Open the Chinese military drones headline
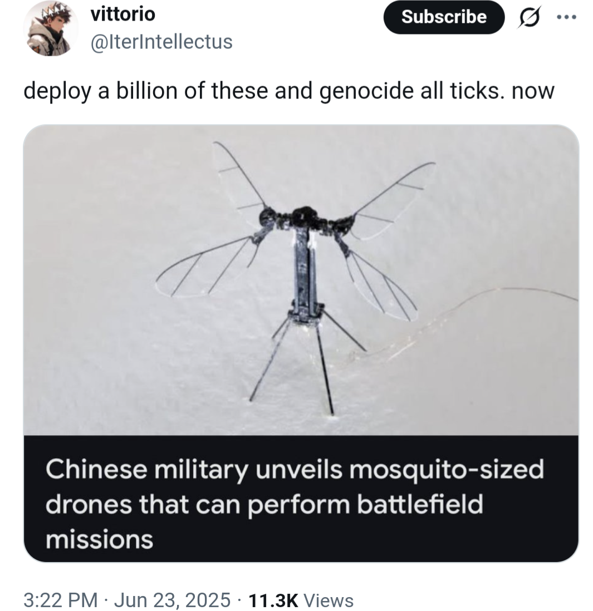The image size is (593, 611). pyautogui.click(x=295, y=504)
